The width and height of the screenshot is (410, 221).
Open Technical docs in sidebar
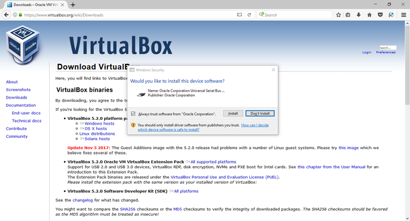tap(27, 121)
